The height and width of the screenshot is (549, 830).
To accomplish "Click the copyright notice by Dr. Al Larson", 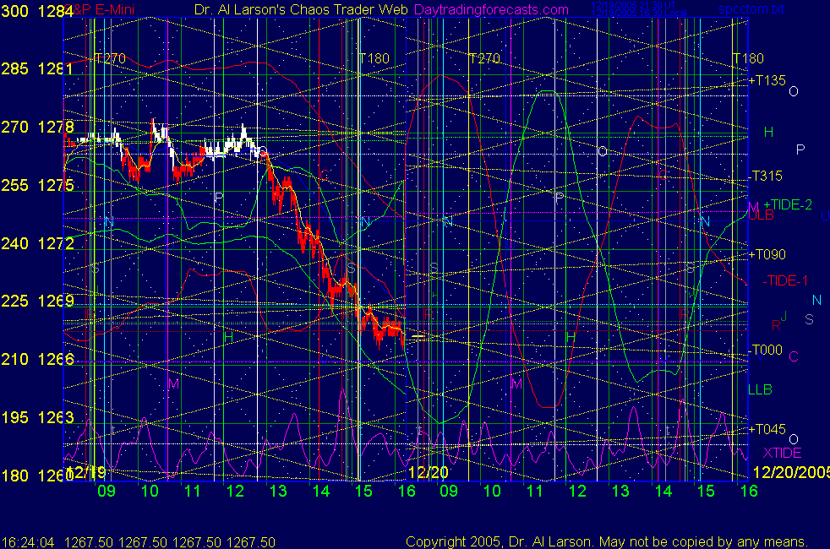I will 607,541.
